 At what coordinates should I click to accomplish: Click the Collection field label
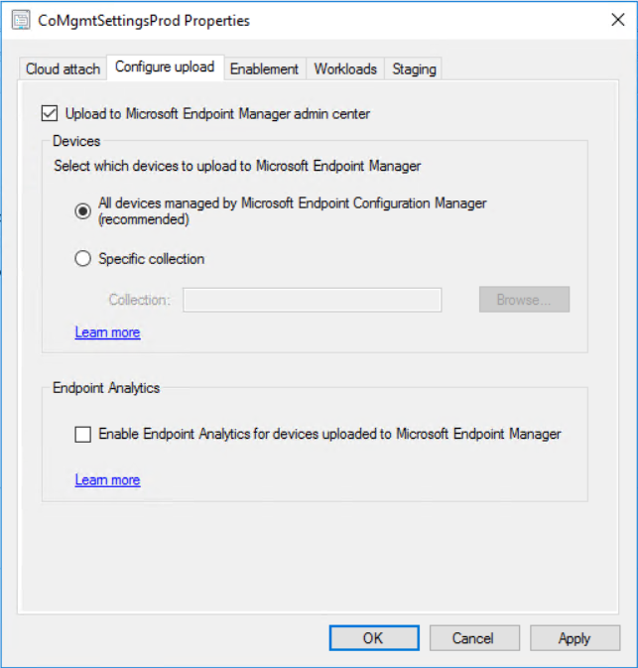139,300
